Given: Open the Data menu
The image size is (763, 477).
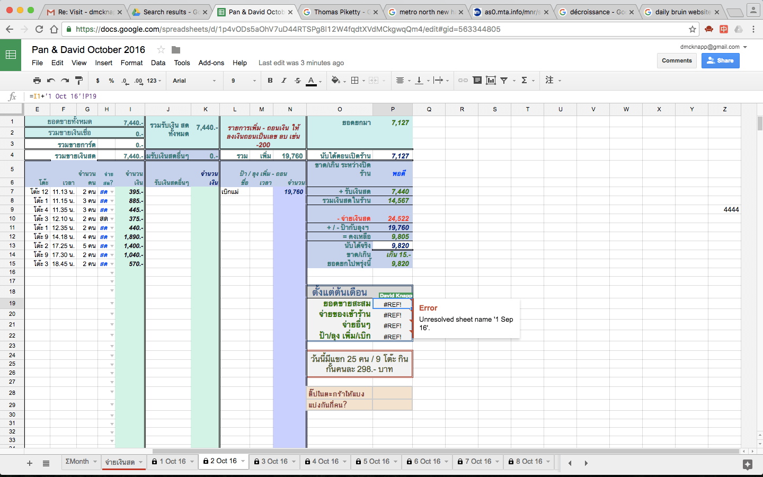Looking at the screenshot, I should point(158,63).
